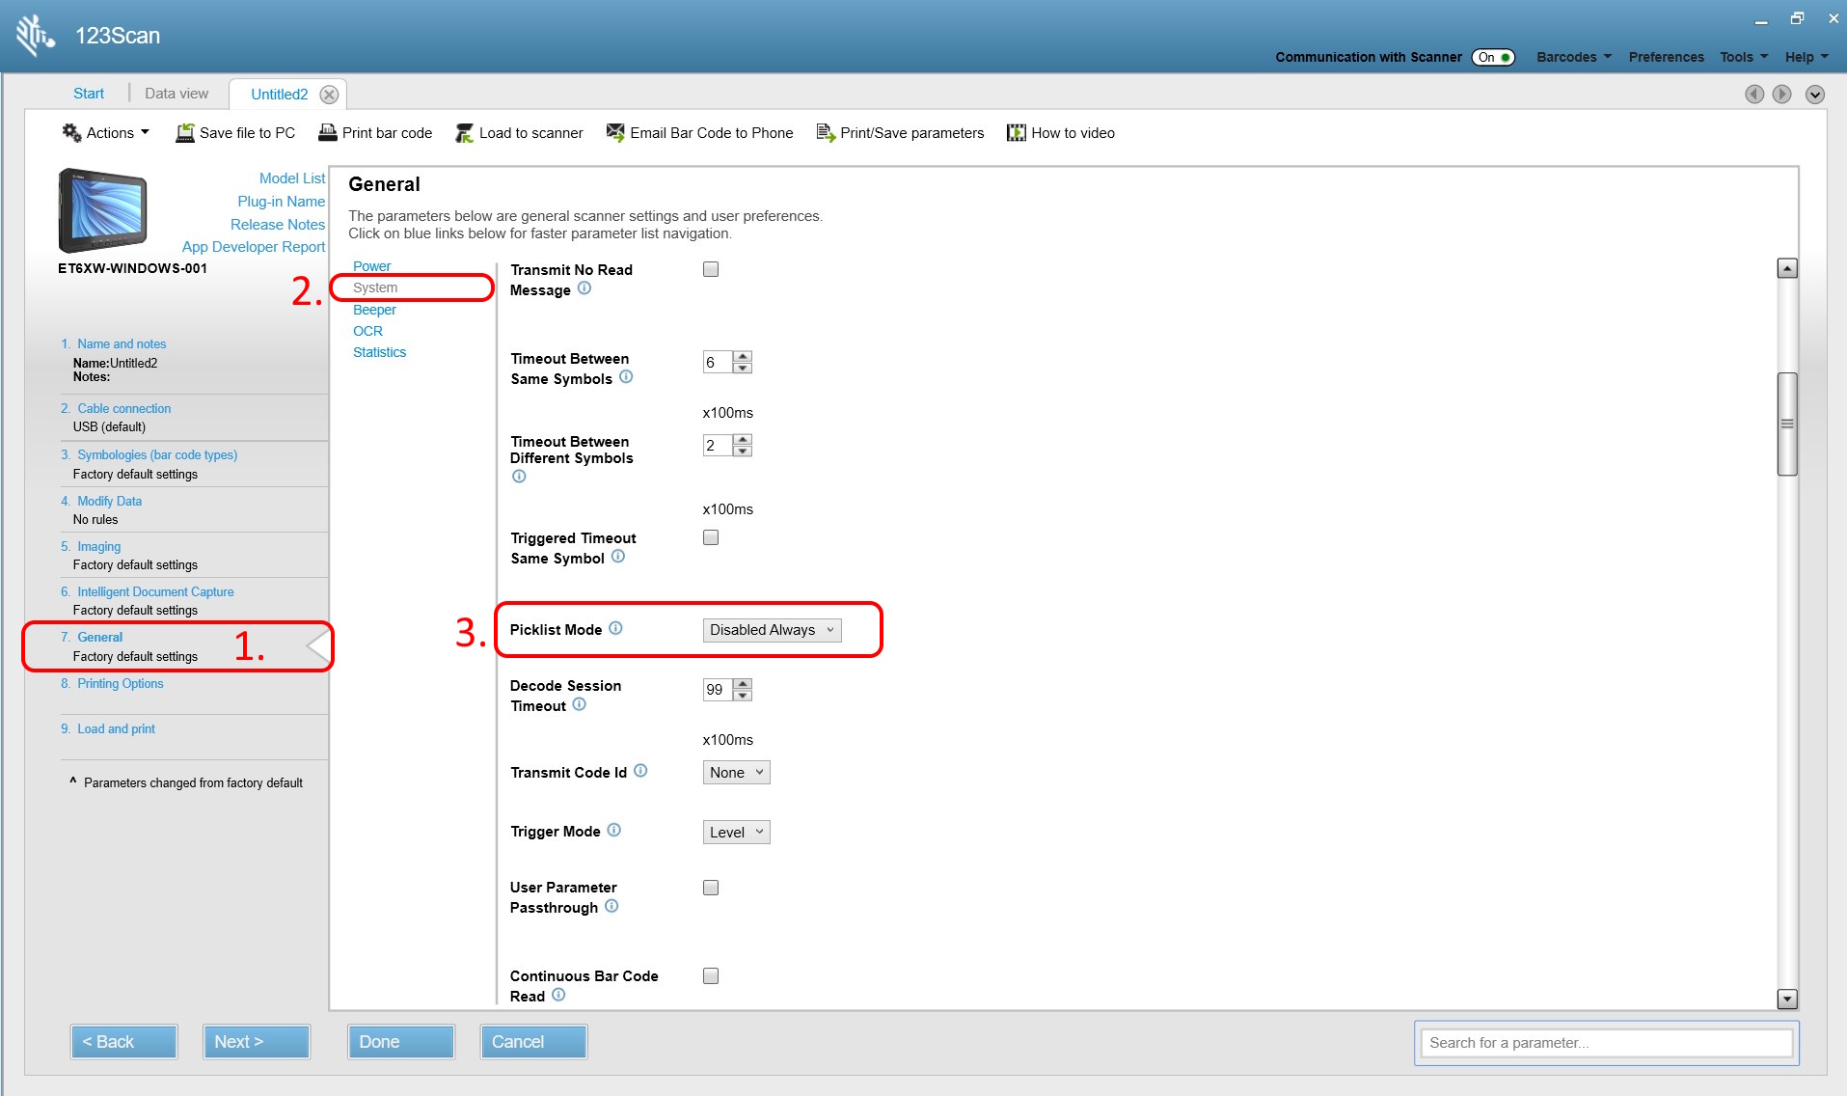Open the Model List link
Image resolution: width=1847 pixels, height=1096 pixels.
pyautogui.click(x=292, y=178)
